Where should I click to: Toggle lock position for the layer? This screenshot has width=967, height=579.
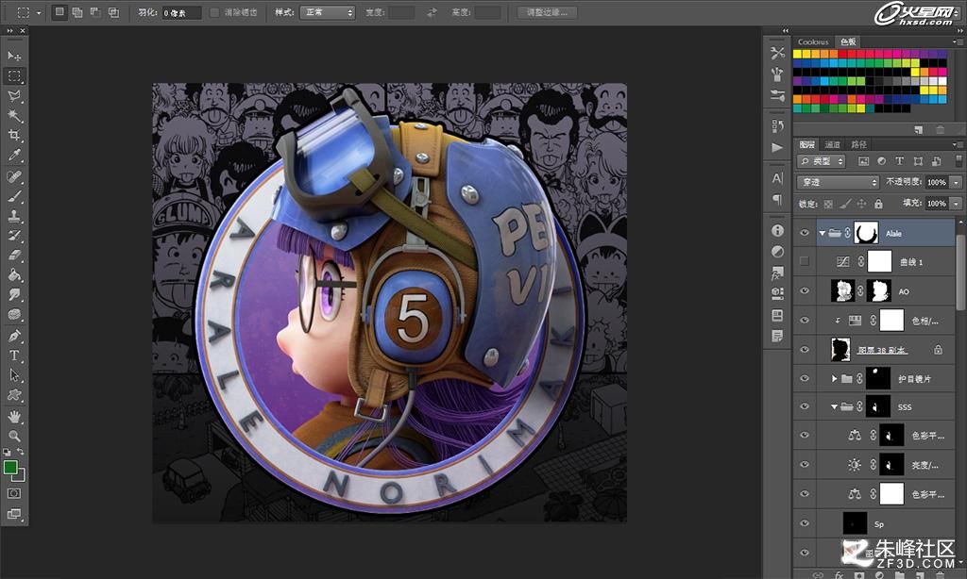[x=861, y=204]
